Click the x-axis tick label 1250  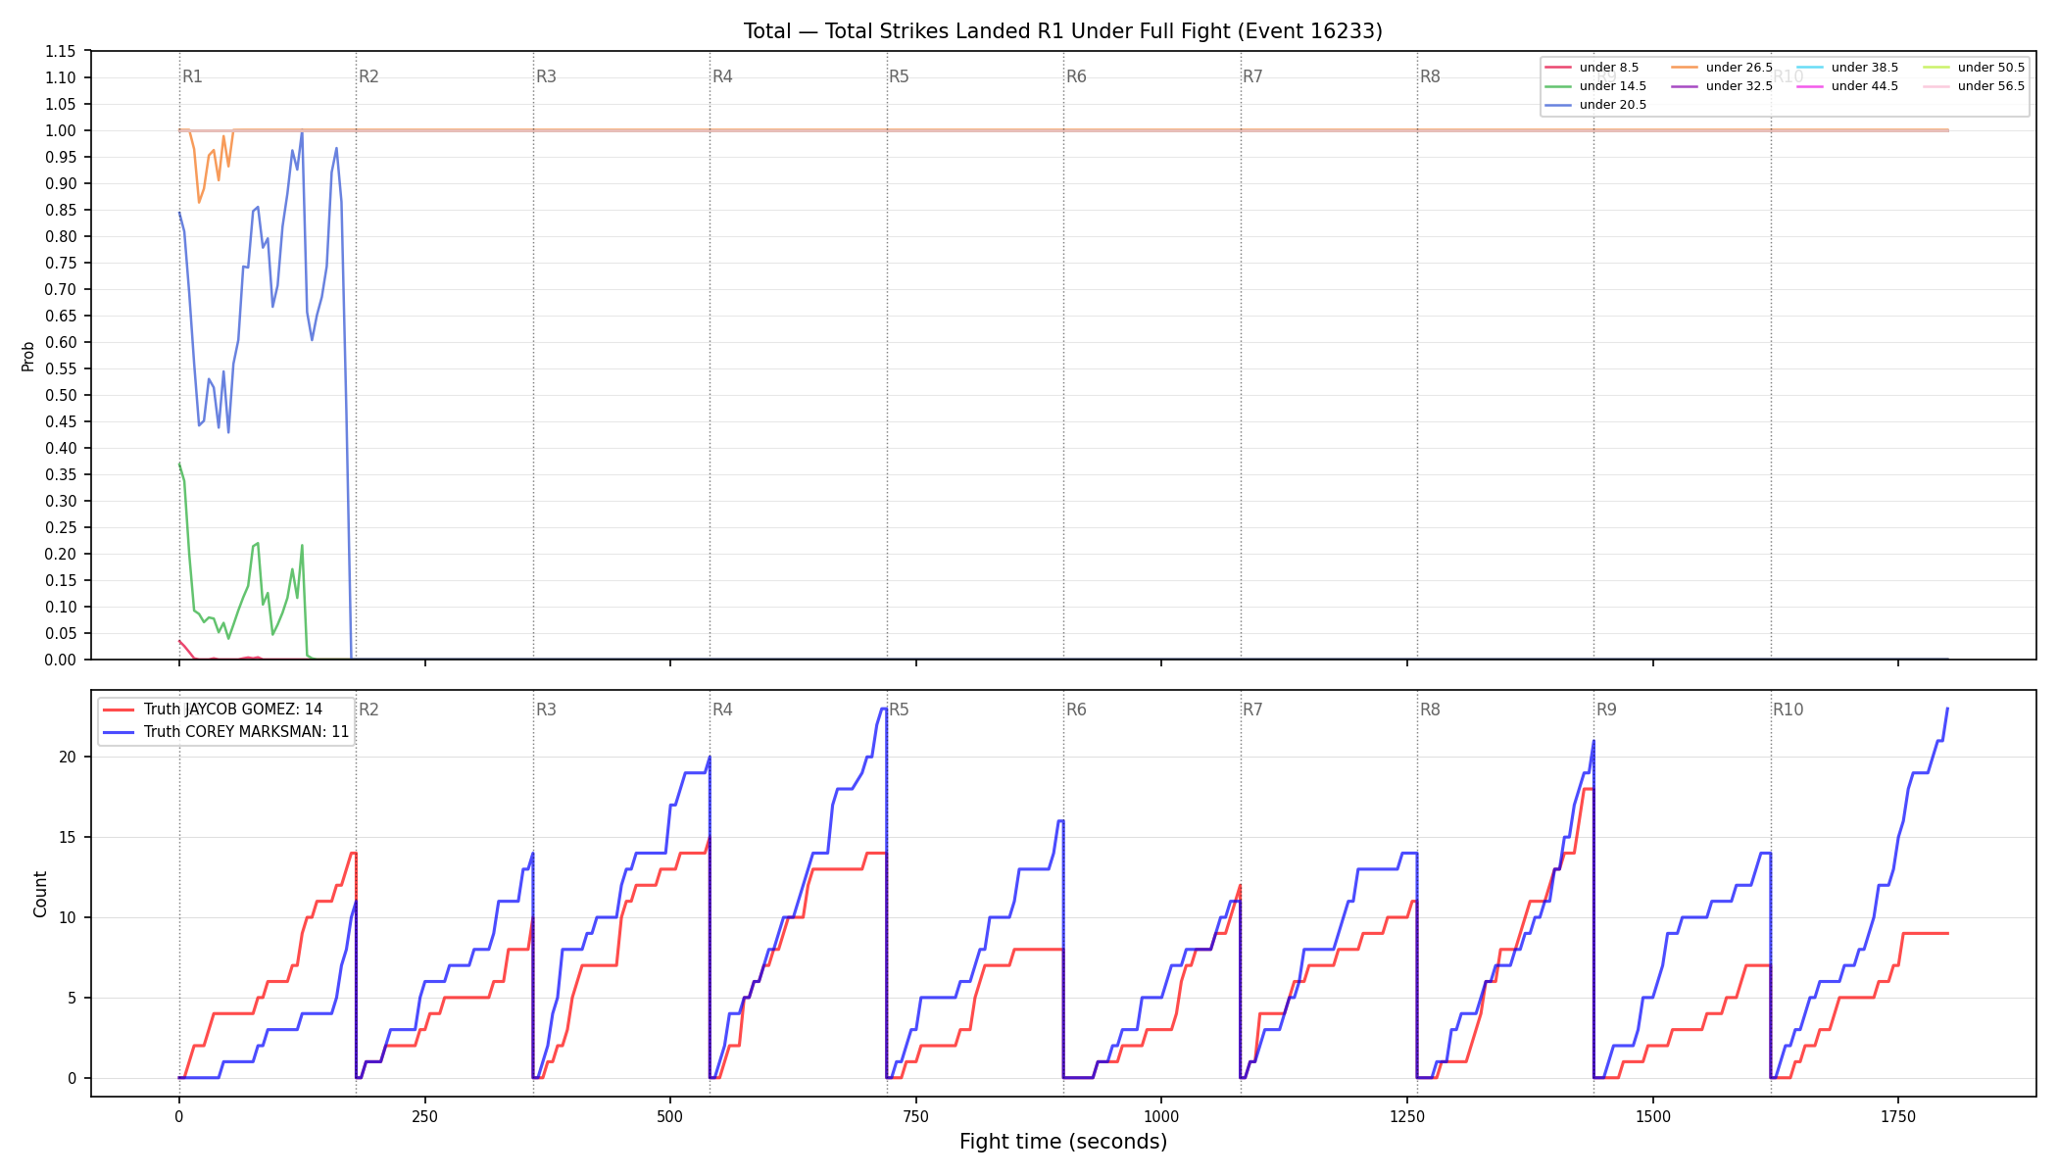point(1407,1116)
